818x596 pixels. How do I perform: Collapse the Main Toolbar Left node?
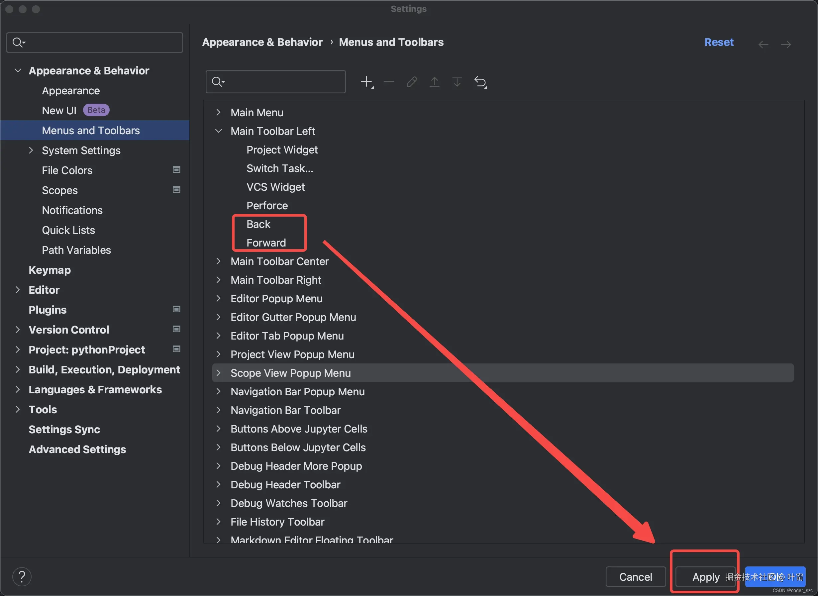pyautogui.click(x=218, y=131)
